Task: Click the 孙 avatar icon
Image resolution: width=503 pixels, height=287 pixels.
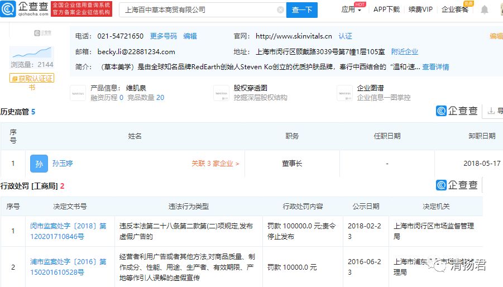Action: pyautogui.click(x=39, y=164)
